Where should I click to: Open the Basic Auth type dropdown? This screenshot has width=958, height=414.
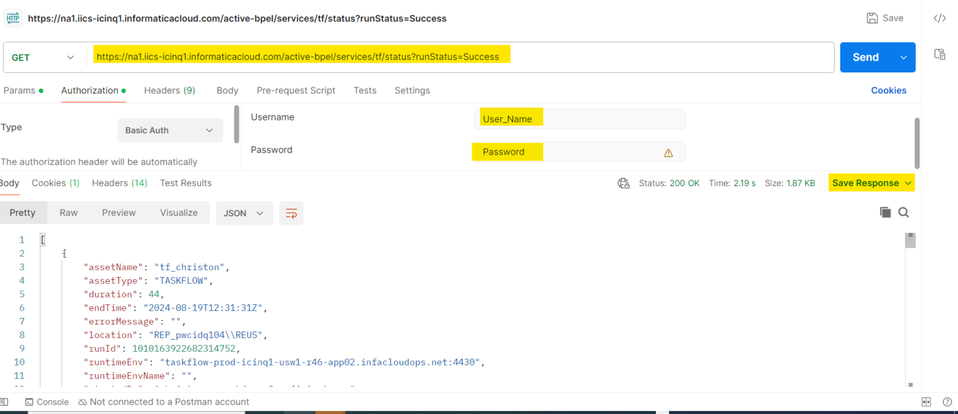(170, 130)
